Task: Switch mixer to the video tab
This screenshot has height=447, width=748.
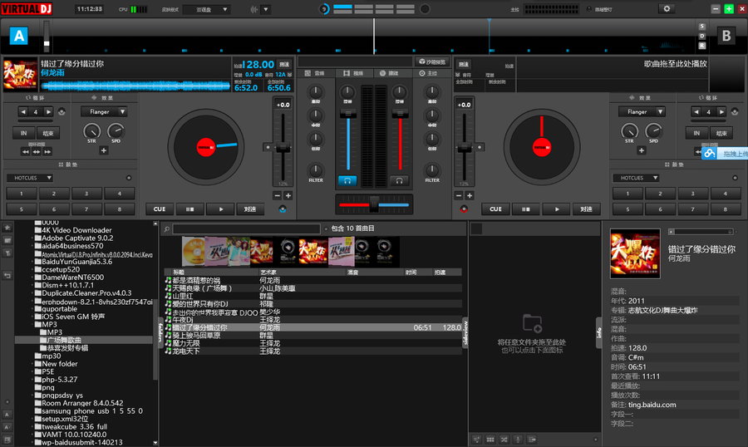Action: [354, 73]
